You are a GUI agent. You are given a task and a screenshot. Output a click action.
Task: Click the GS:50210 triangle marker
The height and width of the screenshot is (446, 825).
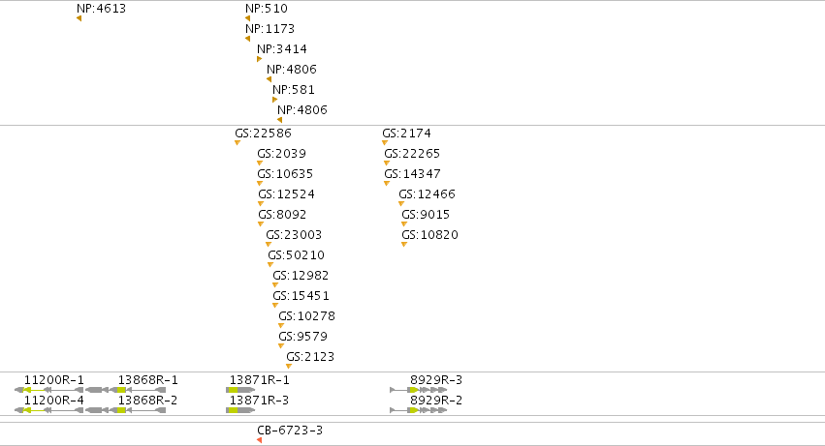270,265
